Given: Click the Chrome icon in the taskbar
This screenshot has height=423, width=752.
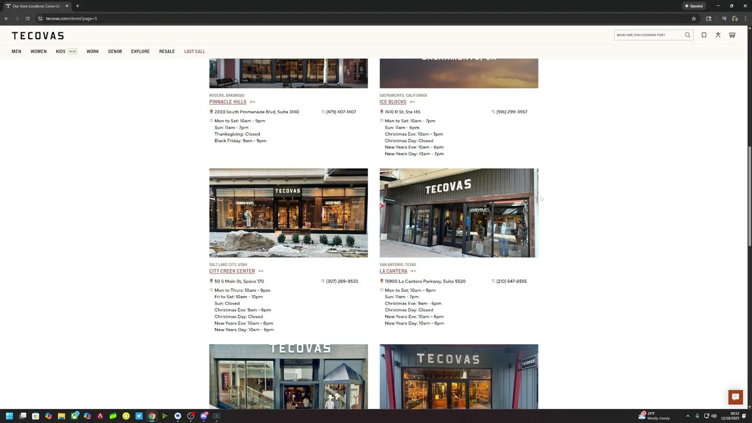Looking at the screenshot, I should pyautogui.click(x=152, y=416).
